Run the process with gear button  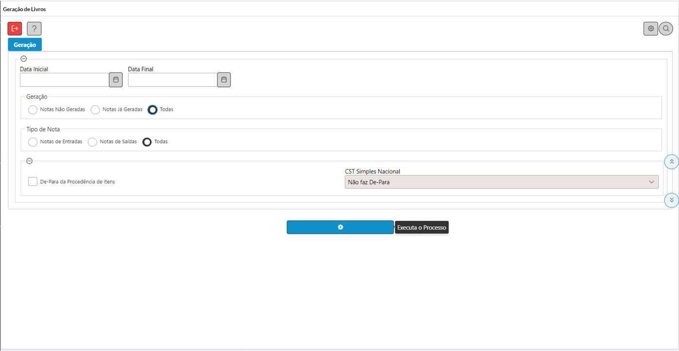point(340,227)
